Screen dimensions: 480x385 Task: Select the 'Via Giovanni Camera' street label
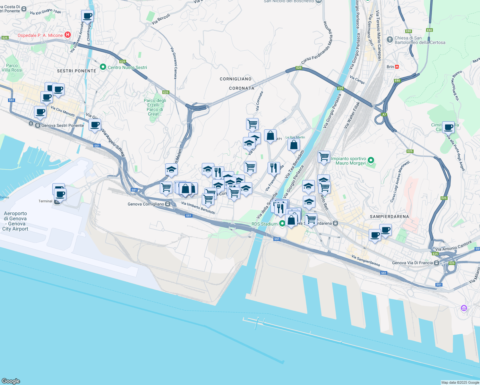click(x=174, y=63)
